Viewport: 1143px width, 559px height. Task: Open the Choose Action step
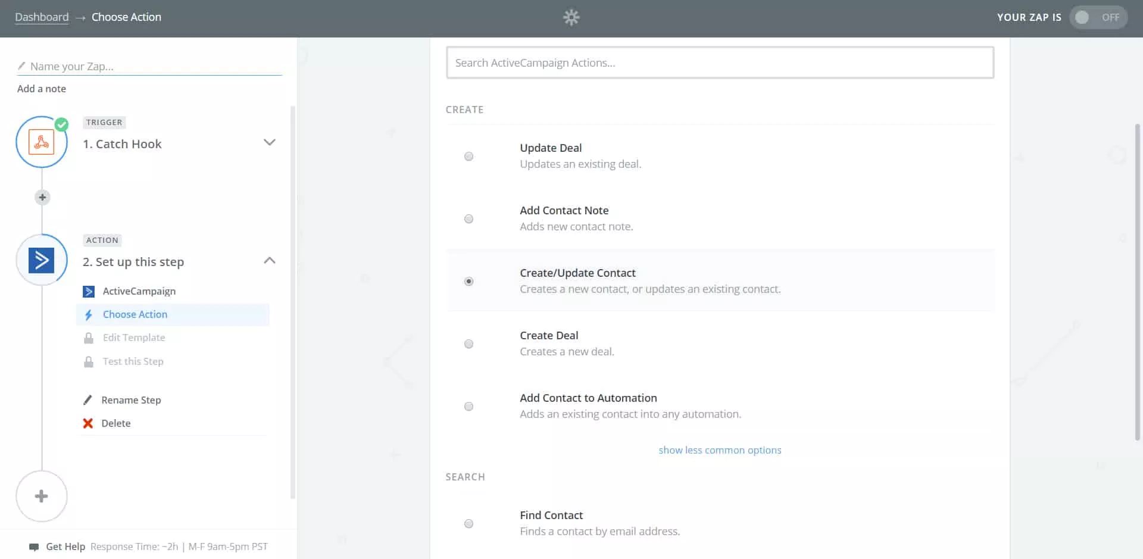[x=173, y=314]
